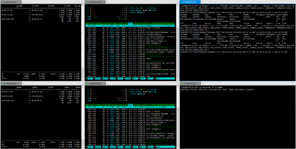This screenshot has width=296, height=149.
Task: Click netserver -D -p 38800 command line
Action: pos(212,87)
